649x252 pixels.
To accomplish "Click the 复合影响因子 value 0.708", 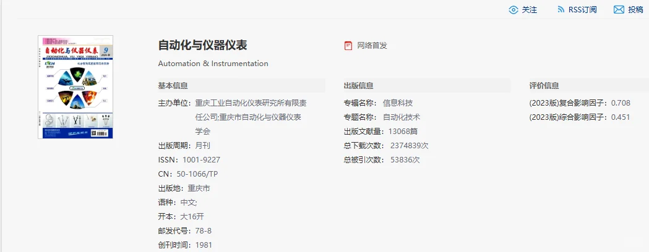I will click(621, 103).
